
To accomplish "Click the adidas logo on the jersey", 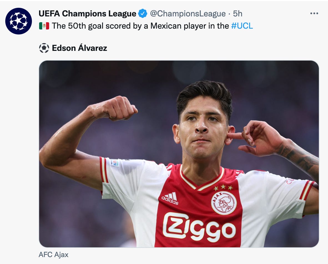I will [x=170, y=198].
